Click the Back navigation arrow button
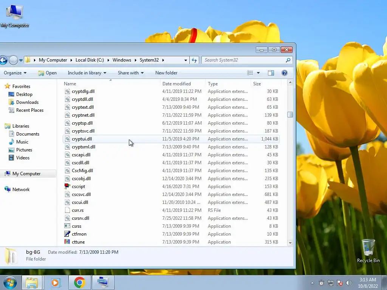This screenshot has width=387, height=290. point(3,60)
